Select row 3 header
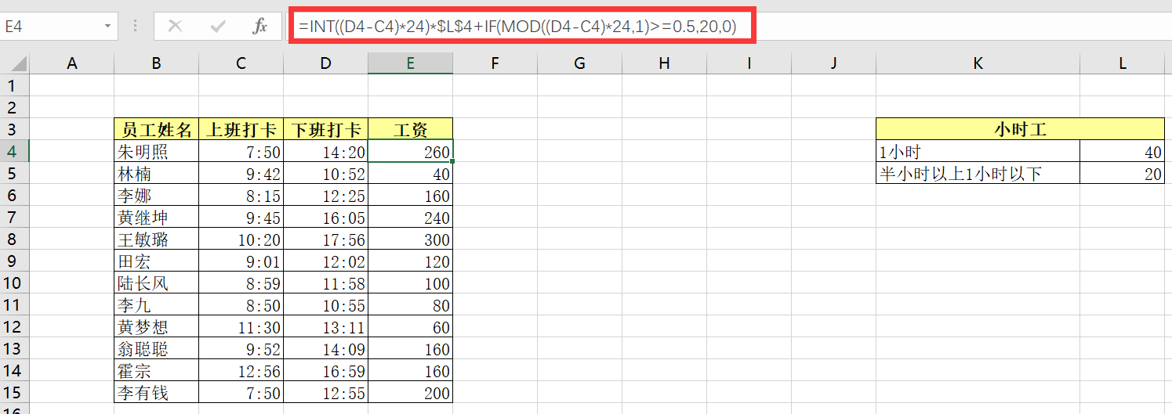The height and width of the screenshot is (414, 1172). tap(15, 129)
